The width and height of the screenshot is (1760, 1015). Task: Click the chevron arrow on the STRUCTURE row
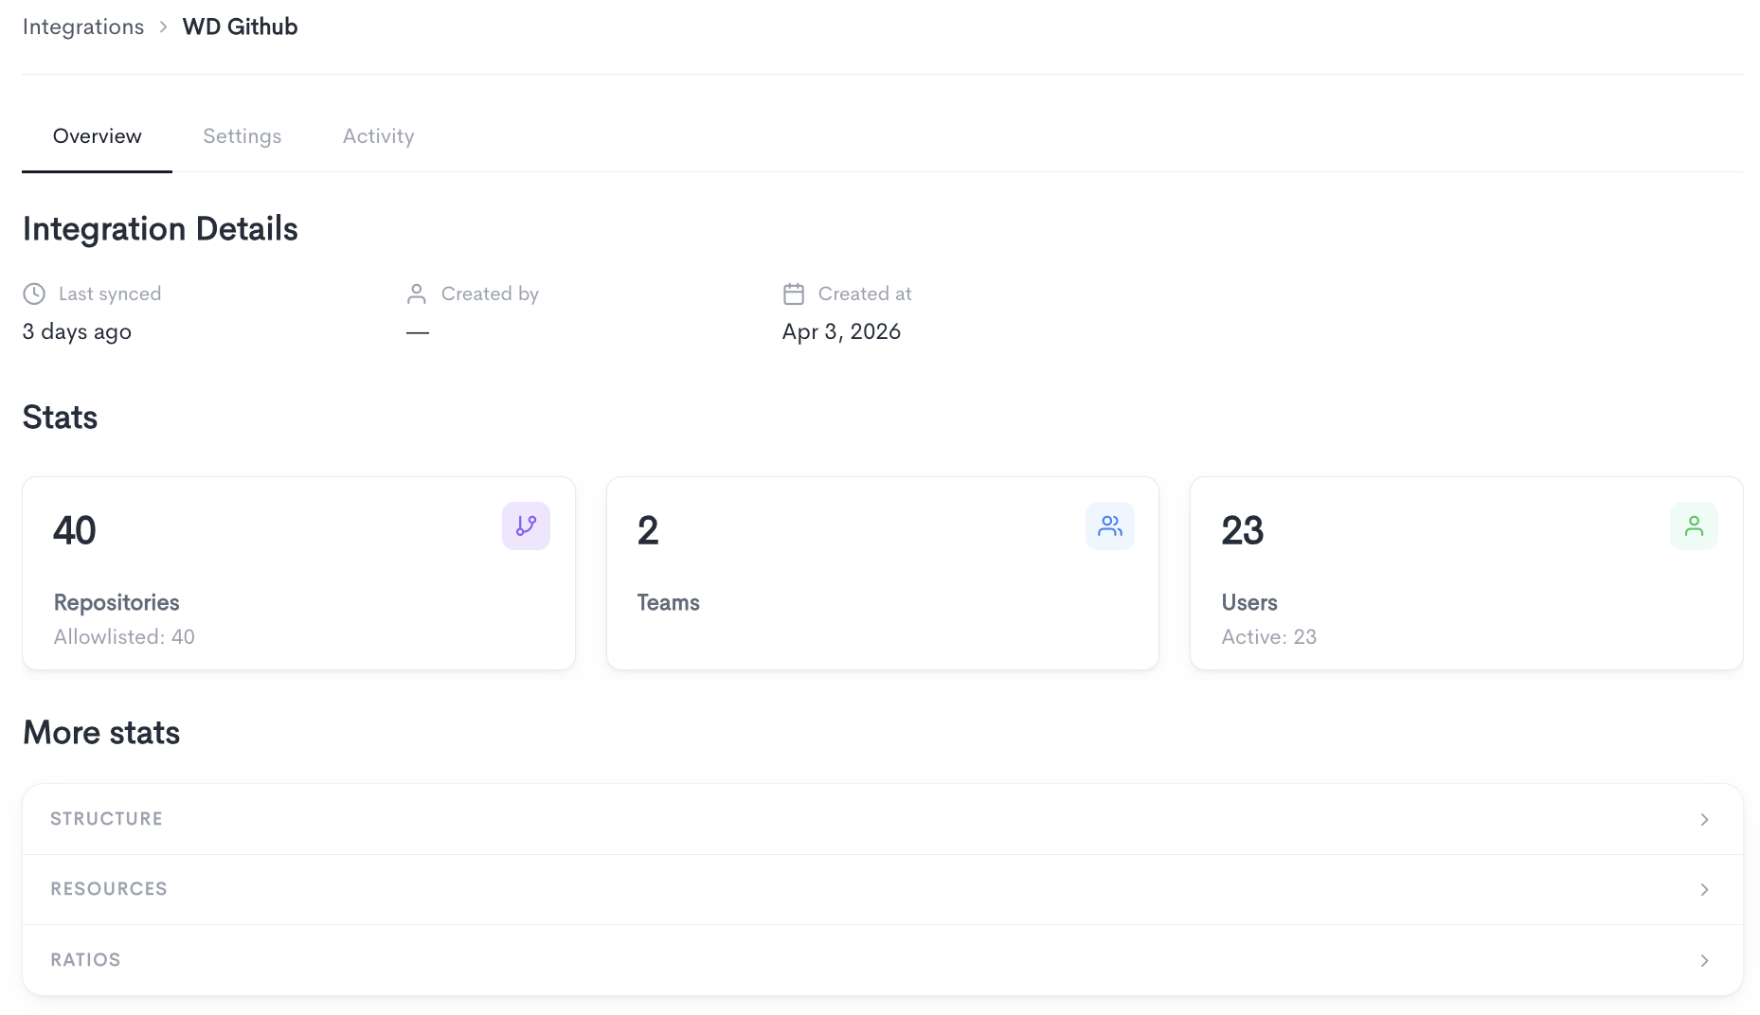pyautogui.click(x=1704, y=819)
